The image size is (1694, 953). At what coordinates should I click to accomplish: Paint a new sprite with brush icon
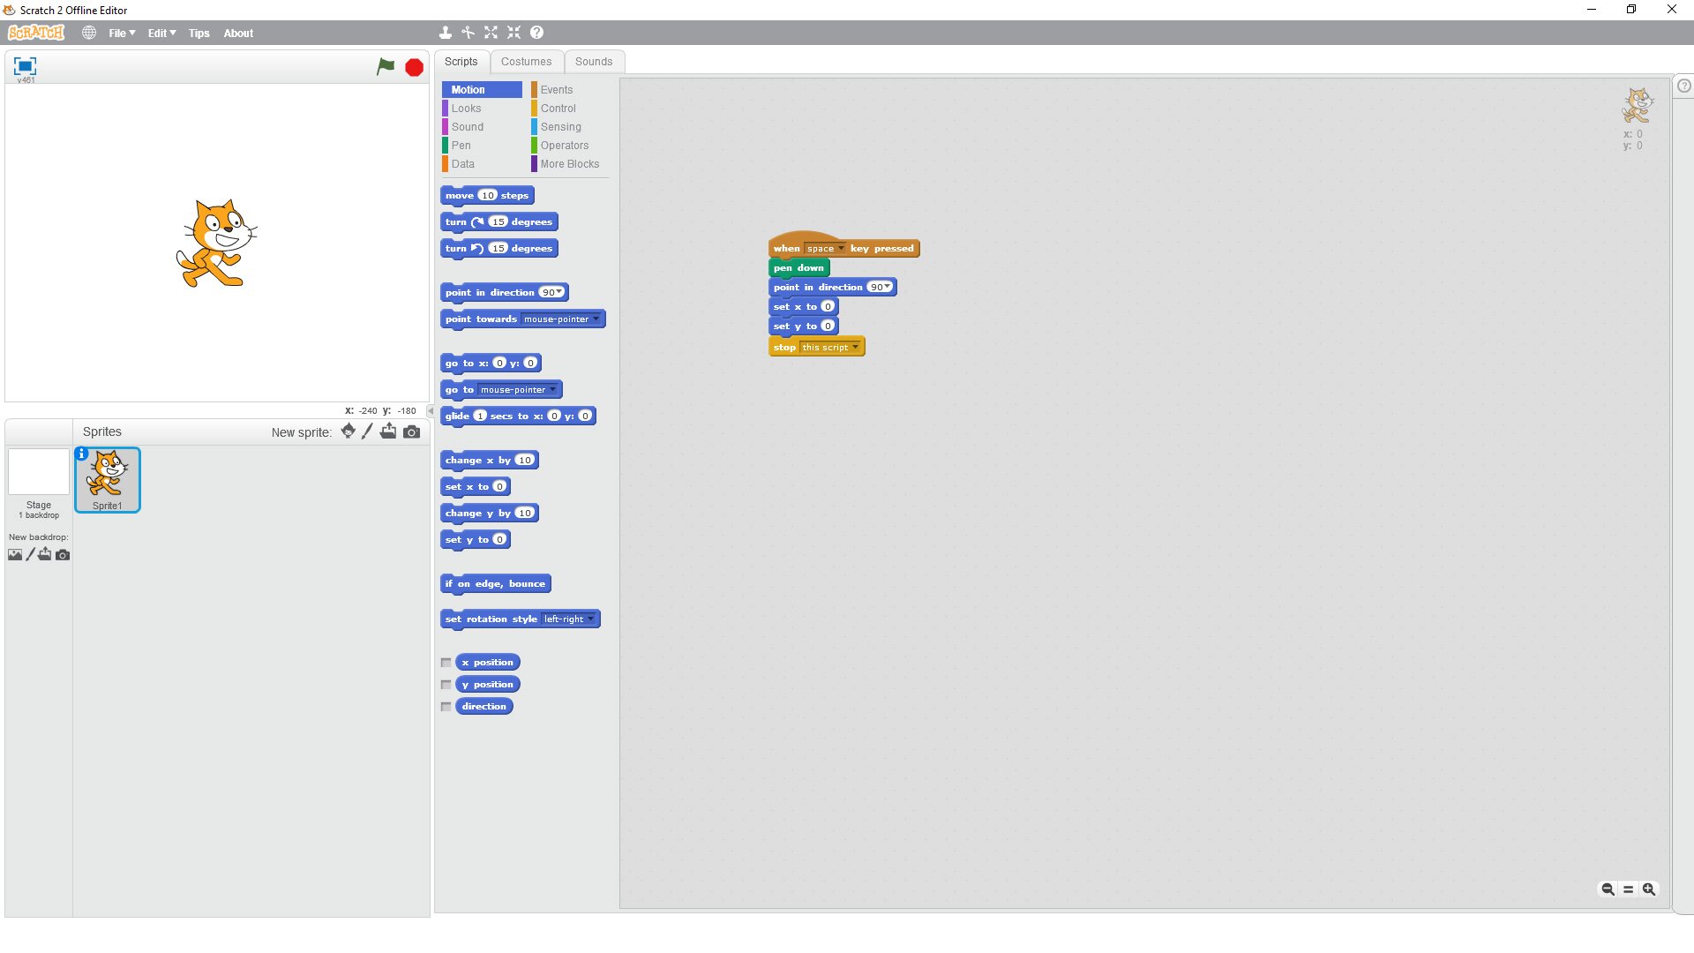(368, 431)
